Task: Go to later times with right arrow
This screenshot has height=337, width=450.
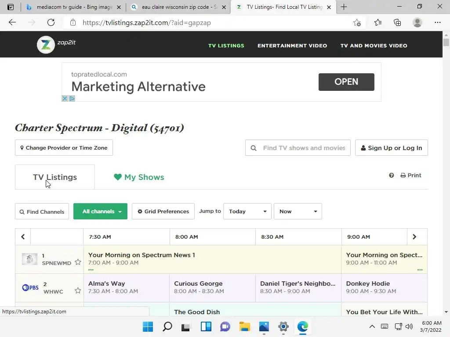Action: pos(414,237)
